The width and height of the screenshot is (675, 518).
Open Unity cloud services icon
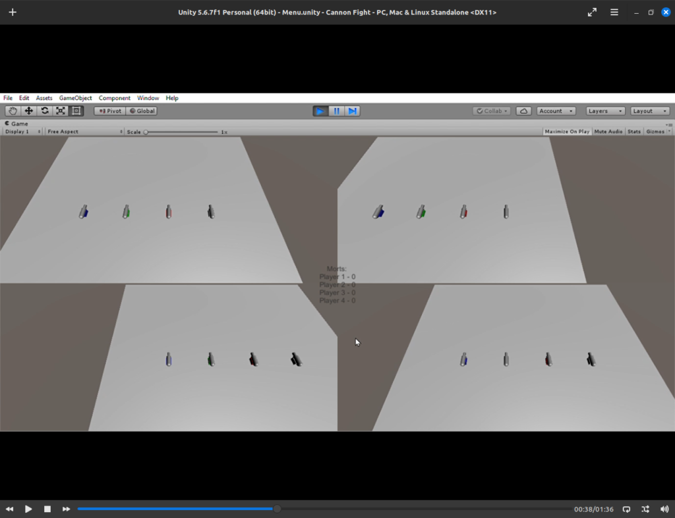pyautogui.click(x=523, y=111)
